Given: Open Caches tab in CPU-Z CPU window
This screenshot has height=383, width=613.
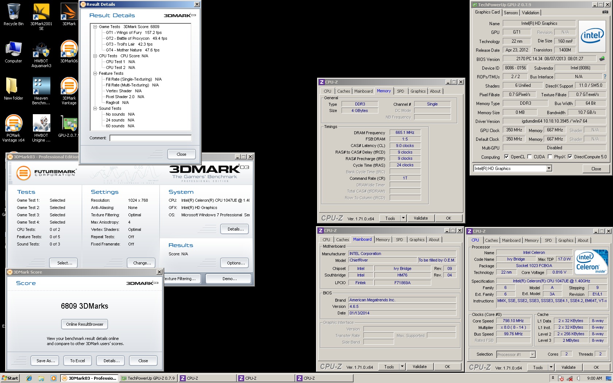Looking at the screenshot, I should click(491, 240).
